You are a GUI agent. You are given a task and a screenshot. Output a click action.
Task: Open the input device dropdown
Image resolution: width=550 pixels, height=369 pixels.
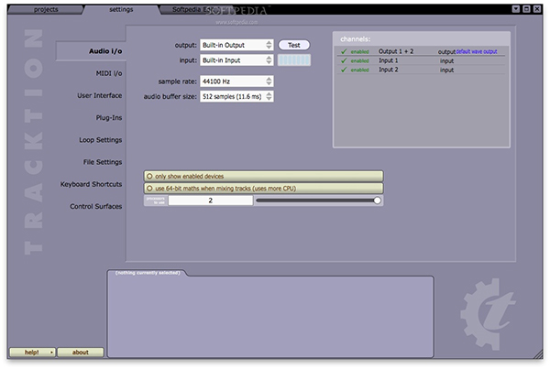pos(236,60)
